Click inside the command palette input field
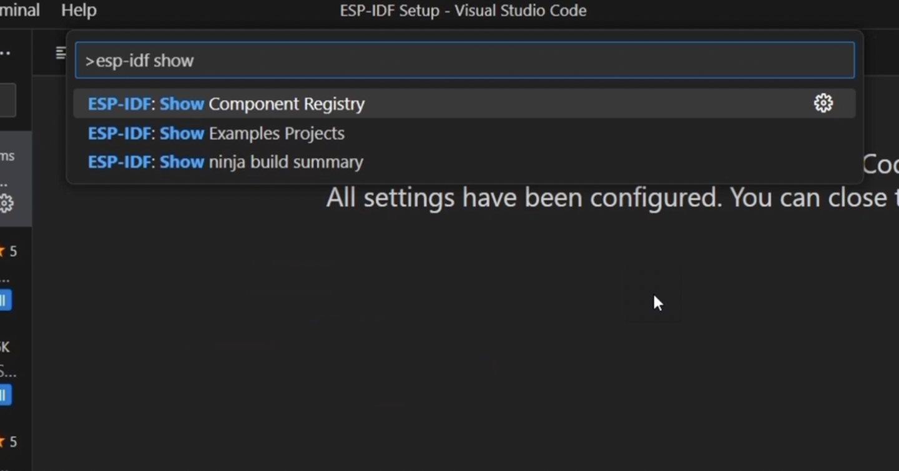Screen dimensions: 899x471 464,59
